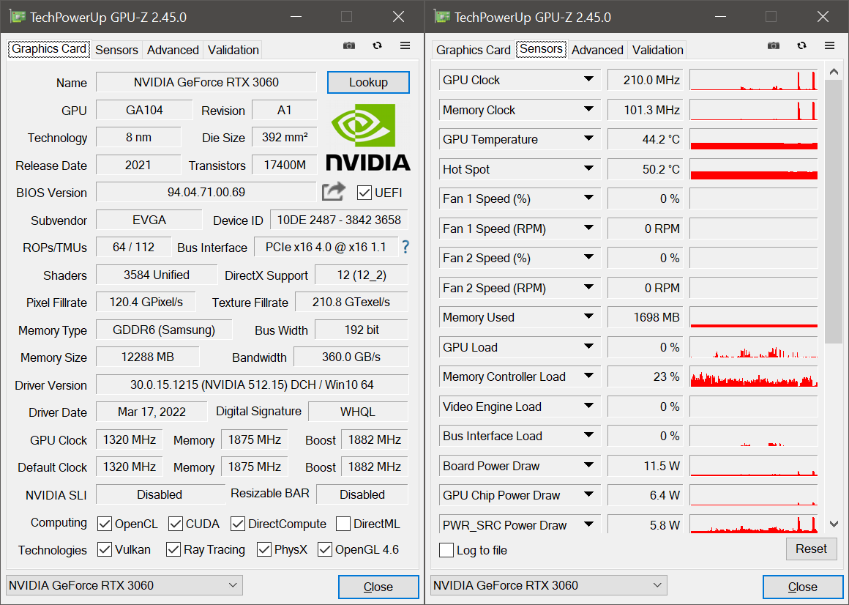Switch to Advanced tab in left window
This screenshot has width=849, height=605.
[x=173, y=50]
